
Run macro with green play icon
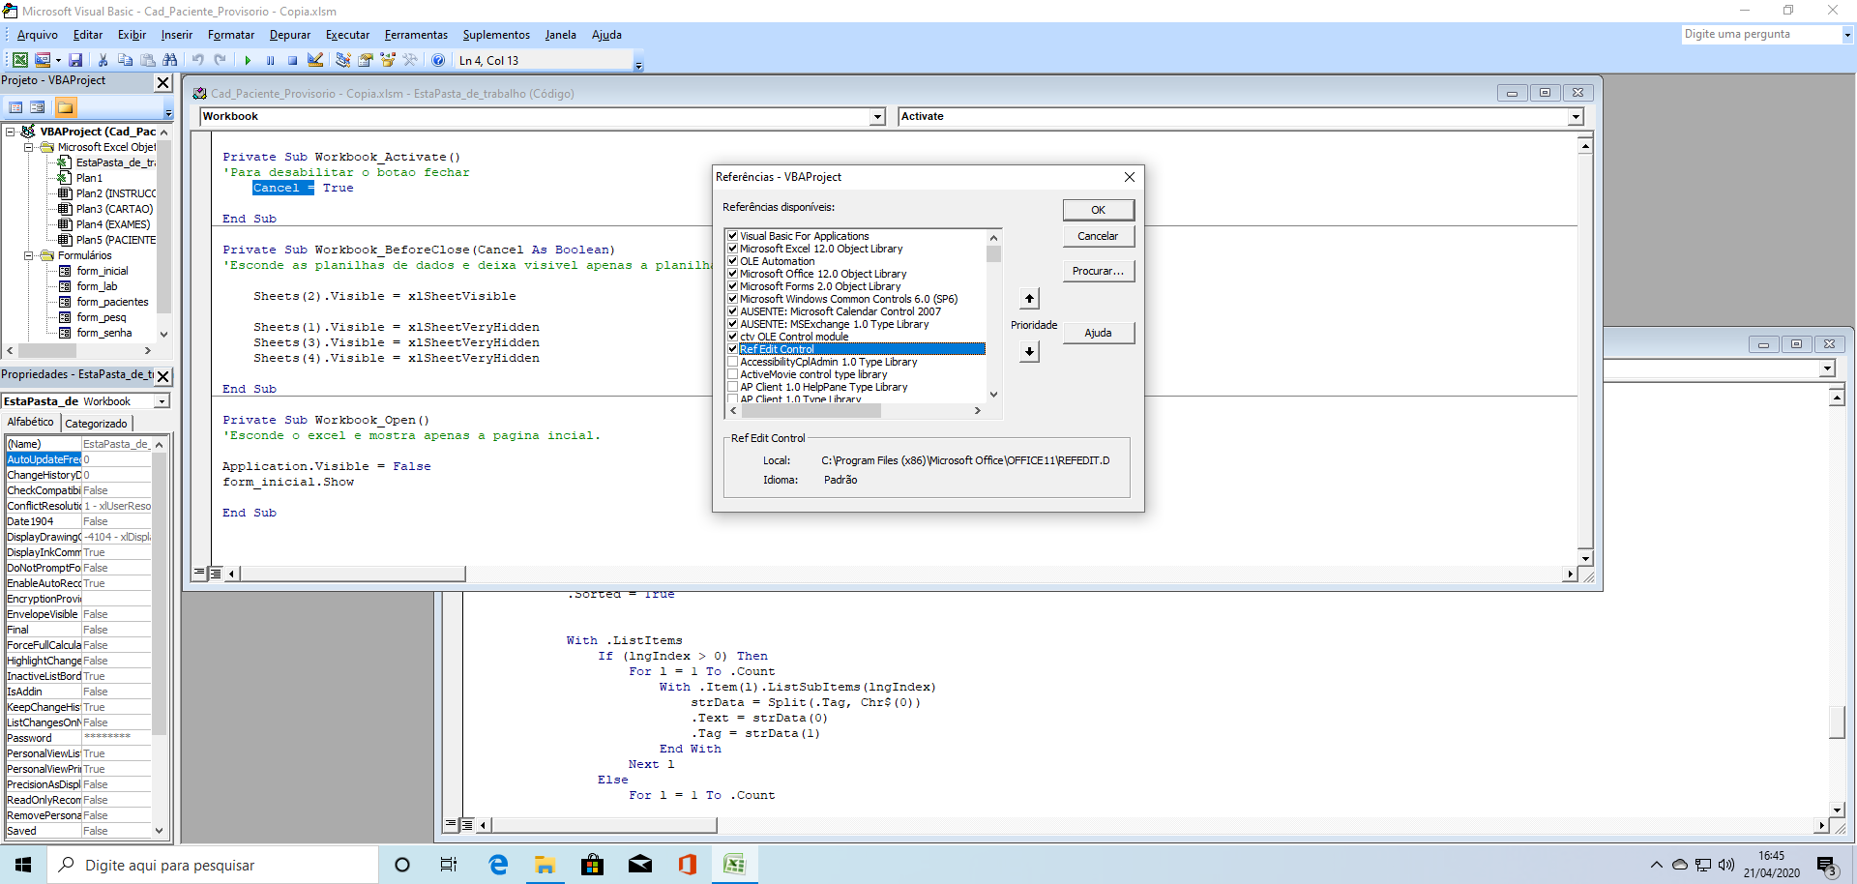pyautogui.click(x=248, y=60)
